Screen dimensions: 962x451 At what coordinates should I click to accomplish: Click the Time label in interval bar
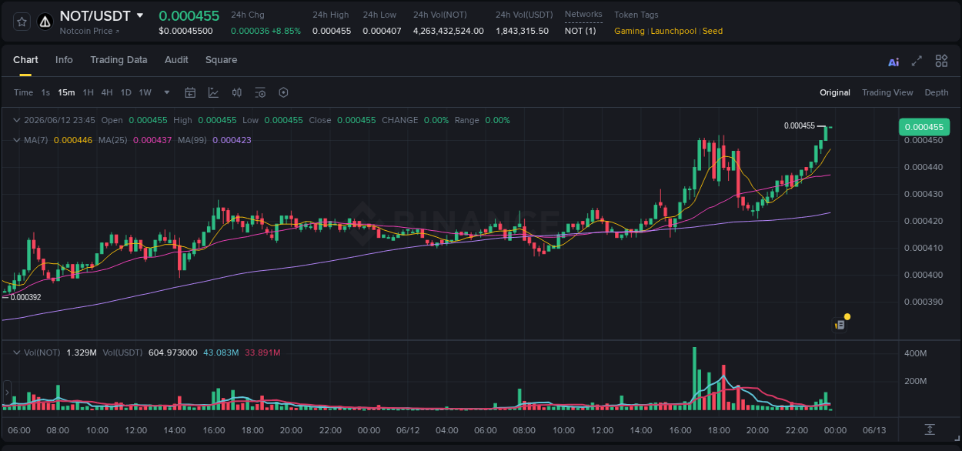(23, 92)
